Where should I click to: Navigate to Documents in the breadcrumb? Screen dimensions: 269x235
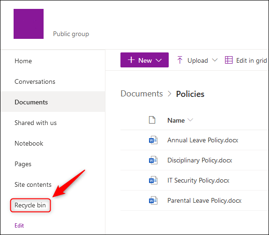pyautogui.click(x=142, y=94)
